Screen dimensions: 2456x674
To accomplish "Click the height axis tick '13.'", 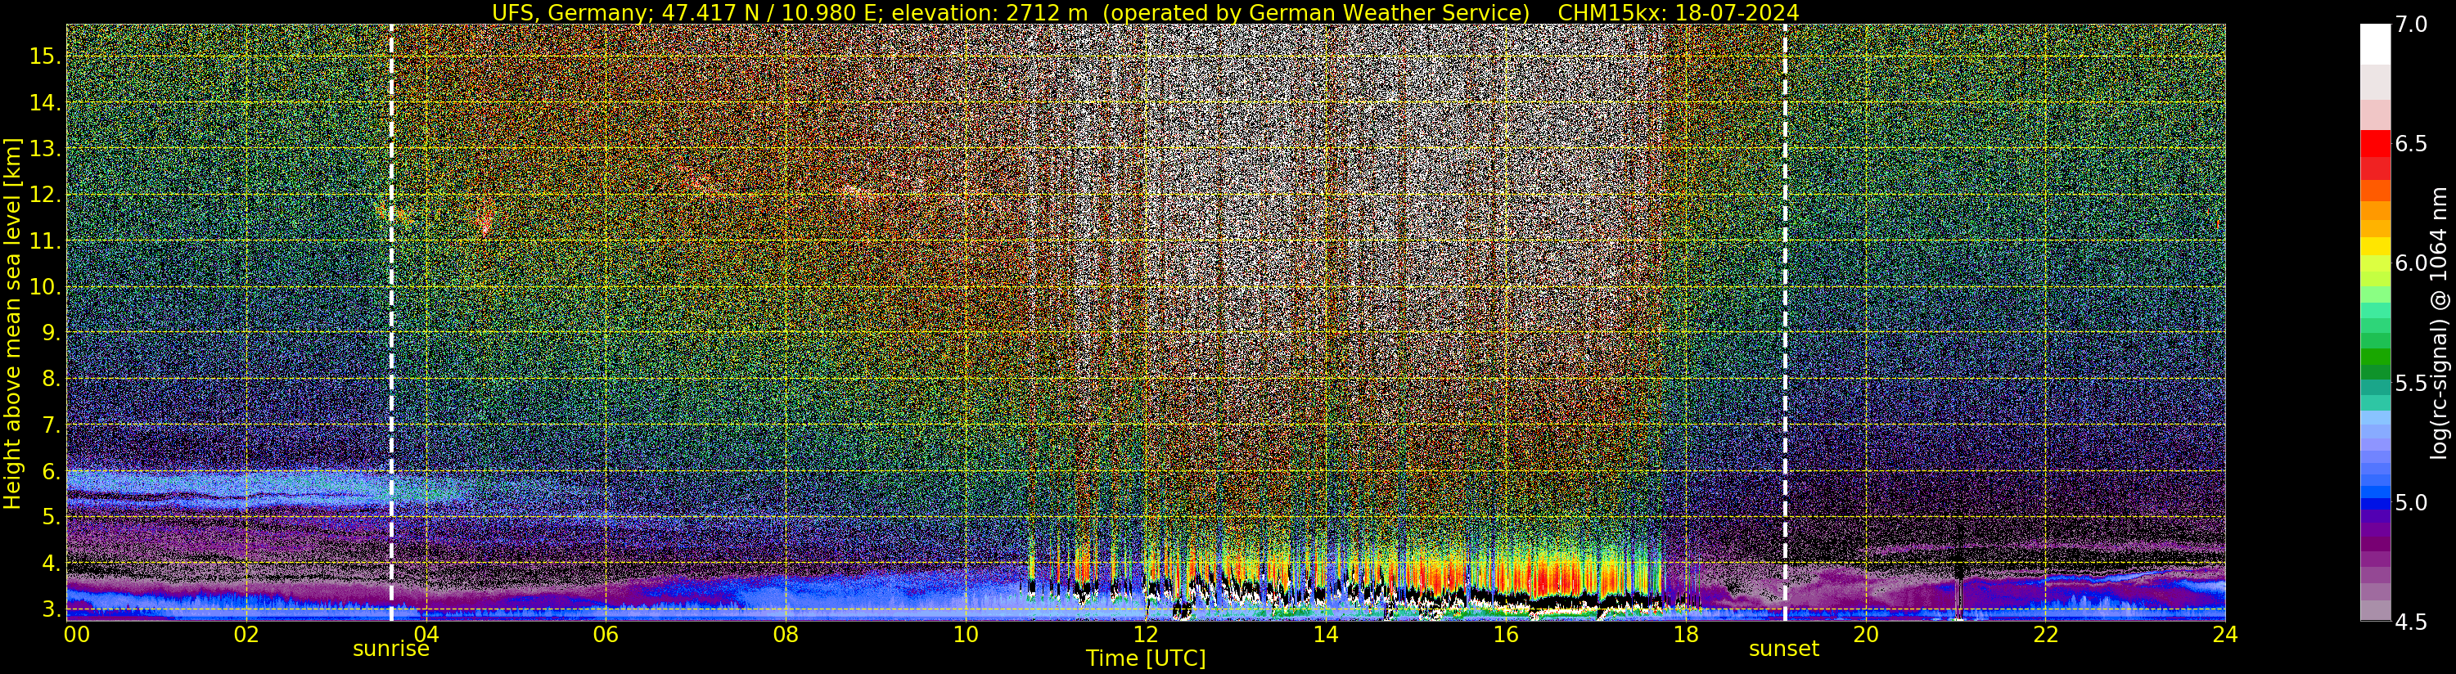I will coord(45,149).
